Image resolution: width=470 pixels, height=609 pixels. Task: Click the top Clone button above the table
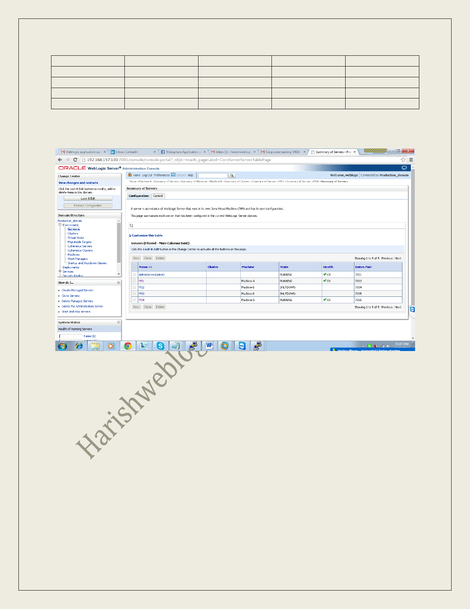click(x=148, y=258)
